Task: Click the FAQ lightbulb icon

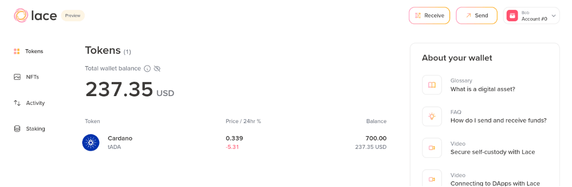Action: [x=432, y=116]
